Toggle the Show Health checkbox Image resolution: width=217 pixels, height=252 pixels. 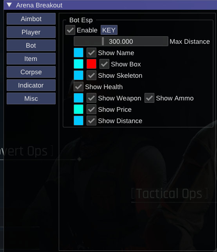78,87
